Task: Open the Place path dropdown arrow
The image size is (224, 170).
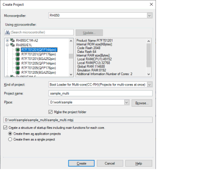Action: pyautogui.click(x=127, y=102)
